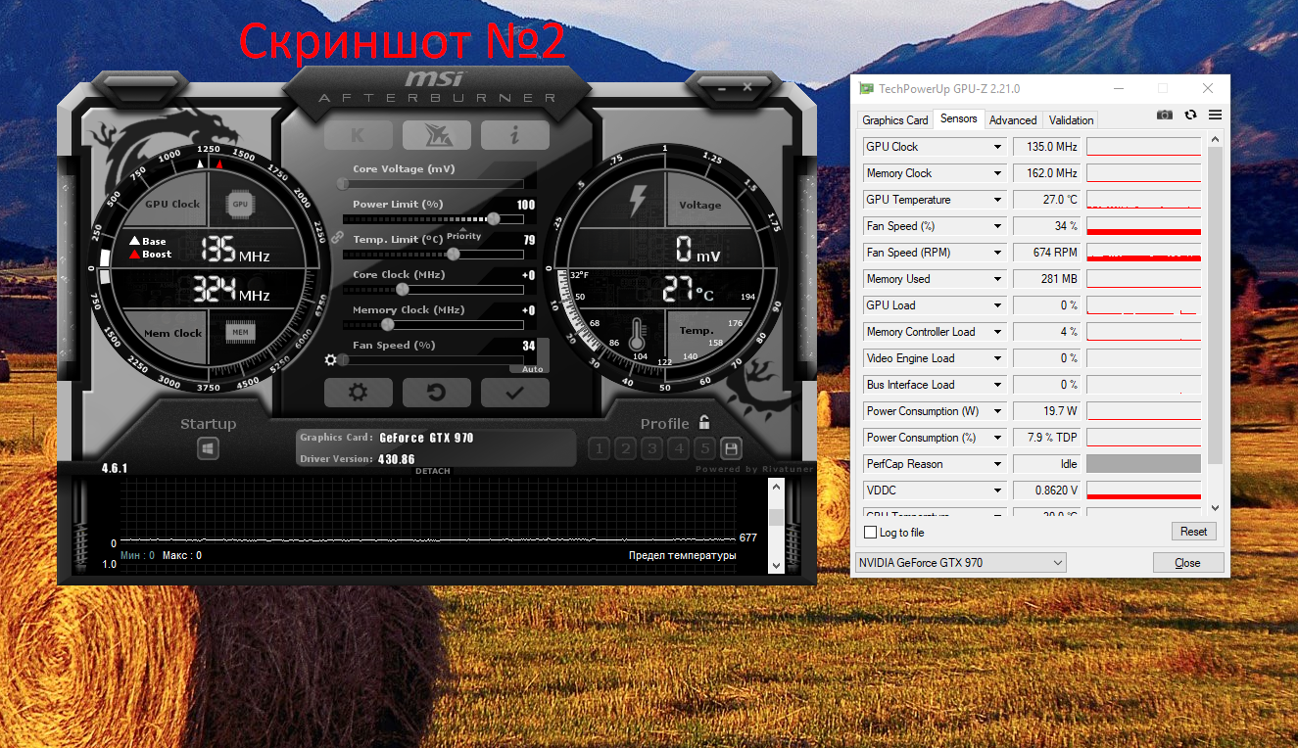Expand the GPU Temperature sensor dropdown
Viewport: 1298px width, 748px height.
click(998, 200)
